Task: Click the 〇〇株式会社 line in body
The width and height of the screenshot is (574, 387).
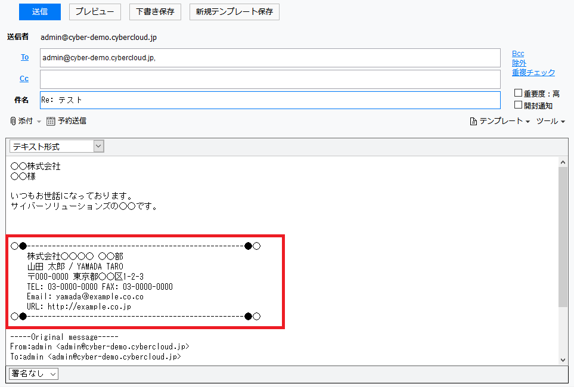Action: click(x=36, y=166)
